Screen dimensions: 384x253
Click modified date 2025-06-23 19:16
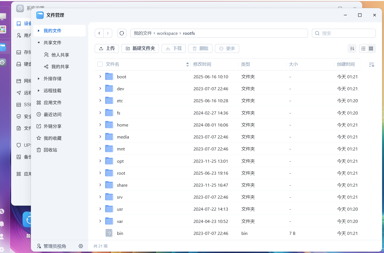(211, 173)
